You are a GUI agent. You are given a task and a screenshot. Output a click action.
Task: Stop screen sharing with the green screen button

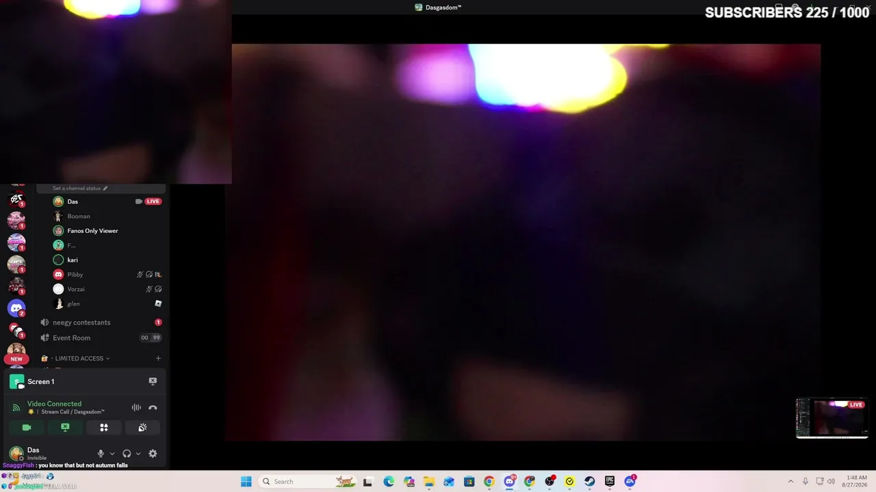tap(65, 427)
